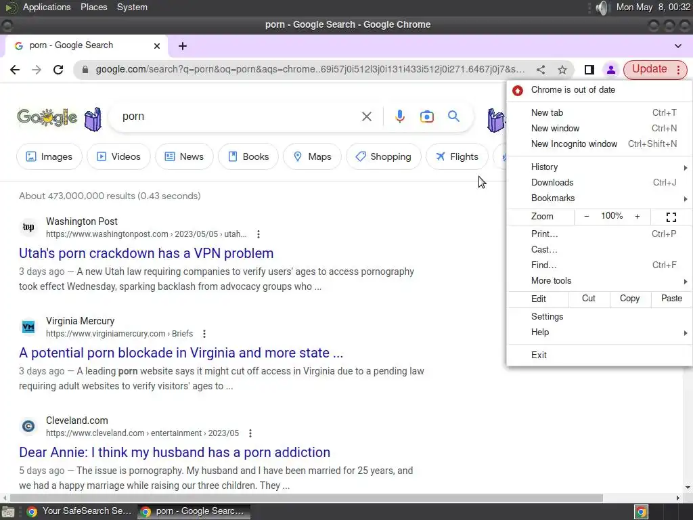This screenshot has width=693, height=520.
Task: Toggle the side panel icon
Action: click(589, 70)
